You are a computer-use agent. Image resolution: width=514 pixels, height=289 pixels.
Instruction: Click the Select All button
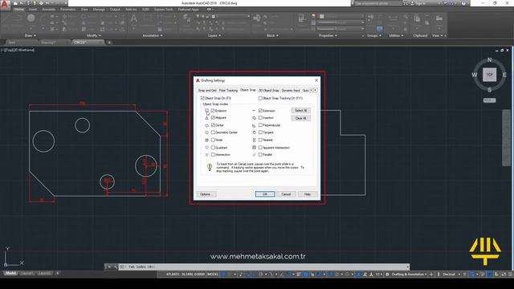point(300,111)
